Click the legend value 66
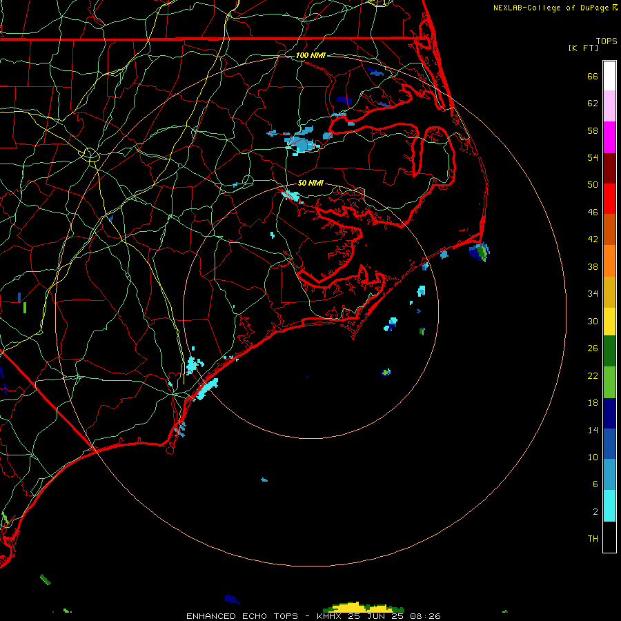This screenshot has height=621, width=621. pyautogui.click(x=593, y=76)
